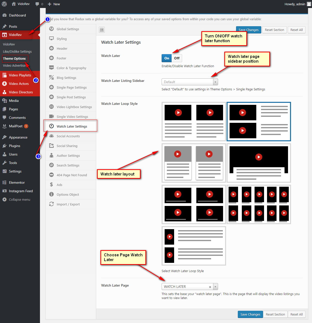Viewport: 312px width, 323px height.
Task: Expand the Watch Later Page dropdown arrow
Action: tap(215, 287)
